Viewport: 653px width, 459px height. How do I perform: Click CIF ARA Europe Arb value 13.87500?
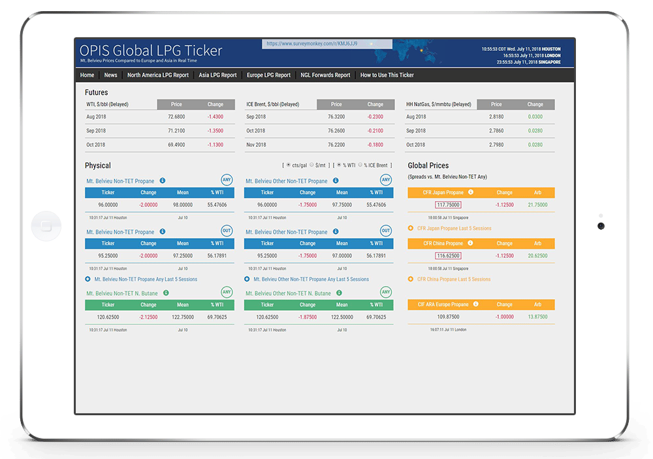[x=537, y=317]
